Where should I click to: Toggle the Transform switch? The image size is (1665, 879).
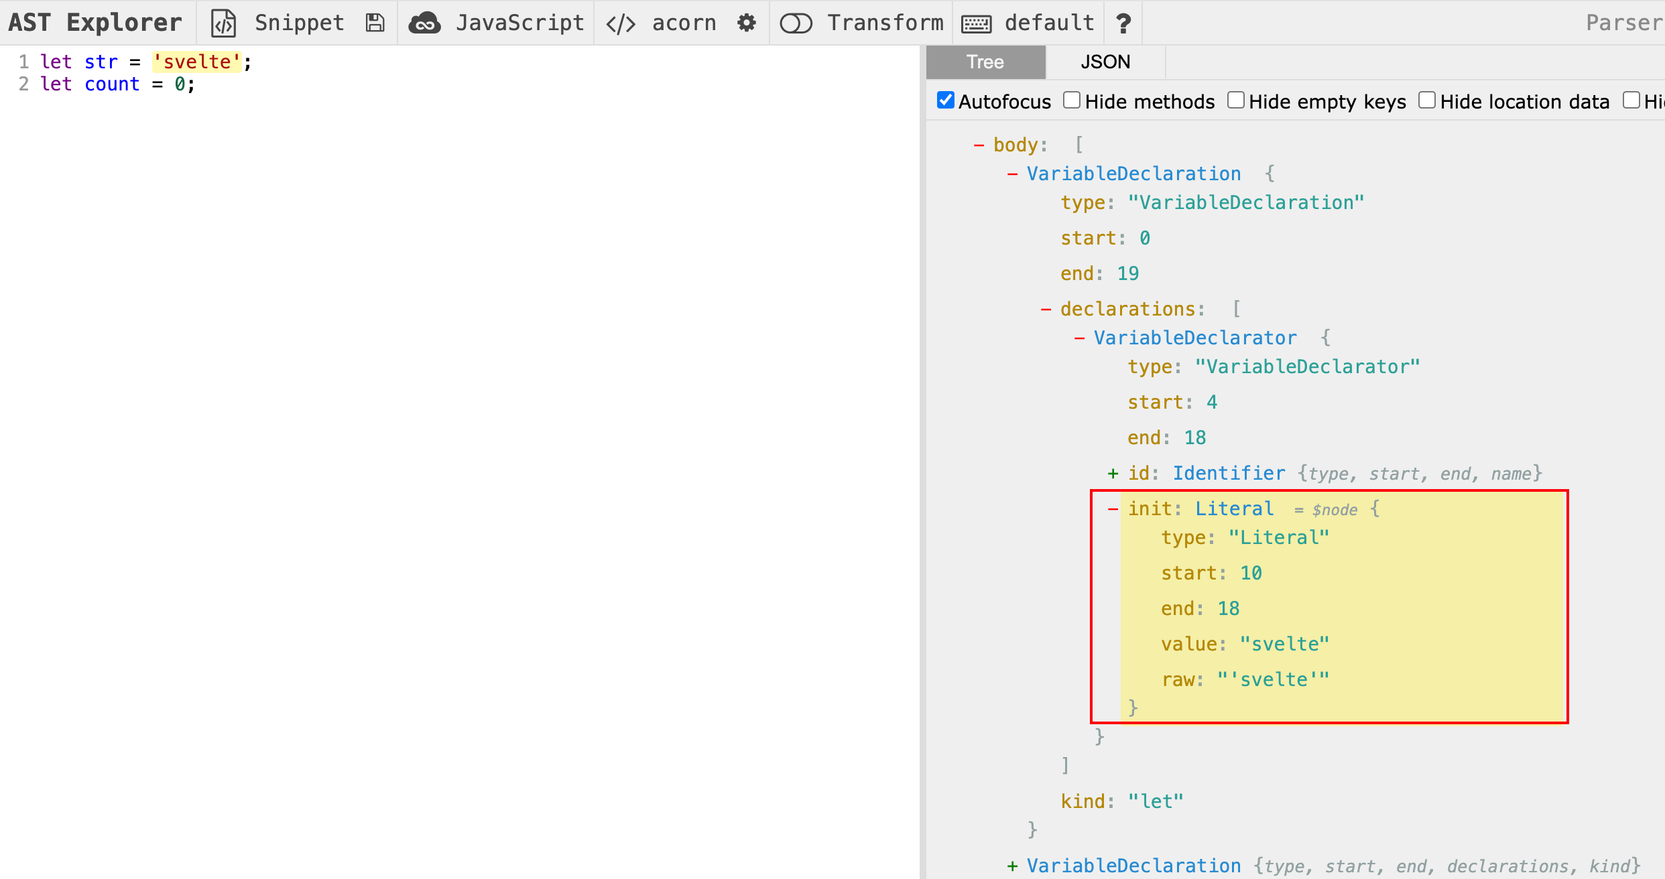796,23
